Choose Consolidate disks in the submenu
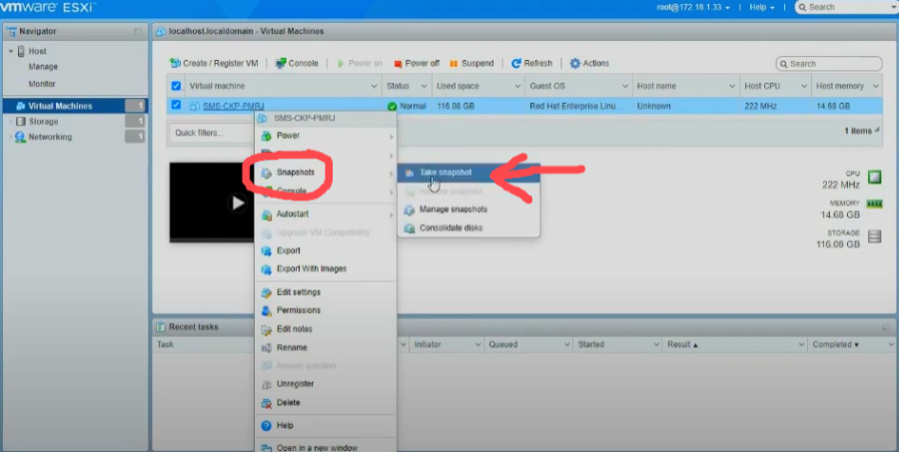 468,227
